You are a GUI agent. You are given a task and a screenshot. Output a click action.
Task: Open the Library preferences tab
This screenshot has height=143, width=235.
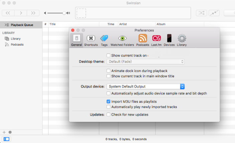tap(182, 41)
